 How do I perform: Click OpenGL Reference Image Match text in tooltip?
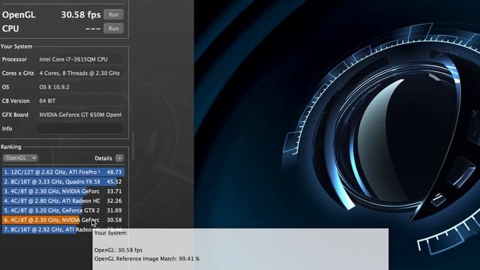[147, 259]
